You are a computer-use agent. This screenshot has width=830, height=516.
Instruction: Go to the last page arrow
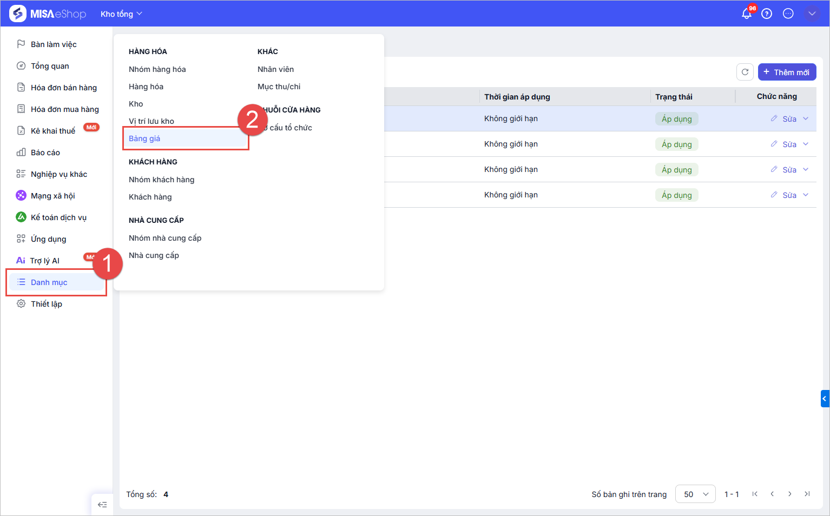click(x=807, y=494)
